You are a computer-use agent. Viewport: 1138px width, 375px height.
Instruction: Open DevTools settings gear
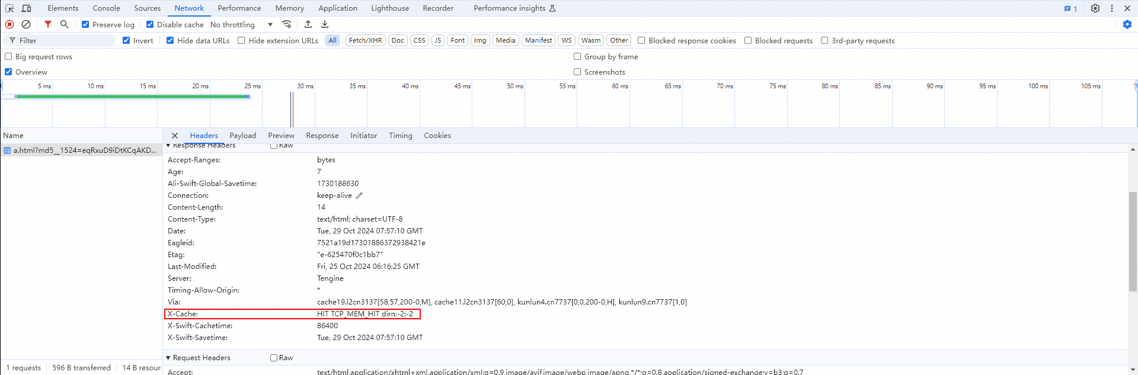(1095, 8)
